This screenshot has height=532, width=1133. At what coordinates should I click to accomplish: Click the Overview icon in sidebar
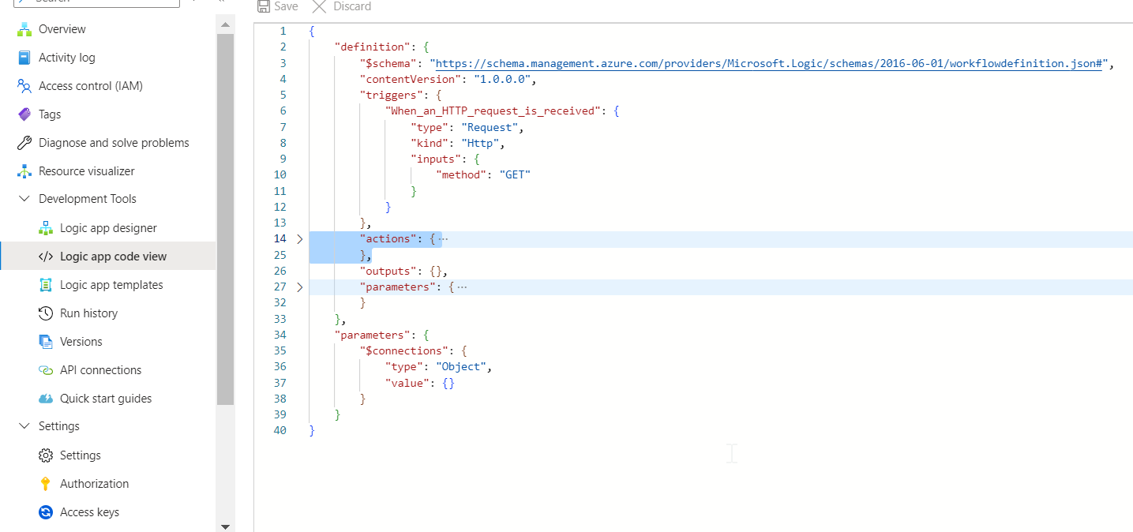click(x=24, y=29)
